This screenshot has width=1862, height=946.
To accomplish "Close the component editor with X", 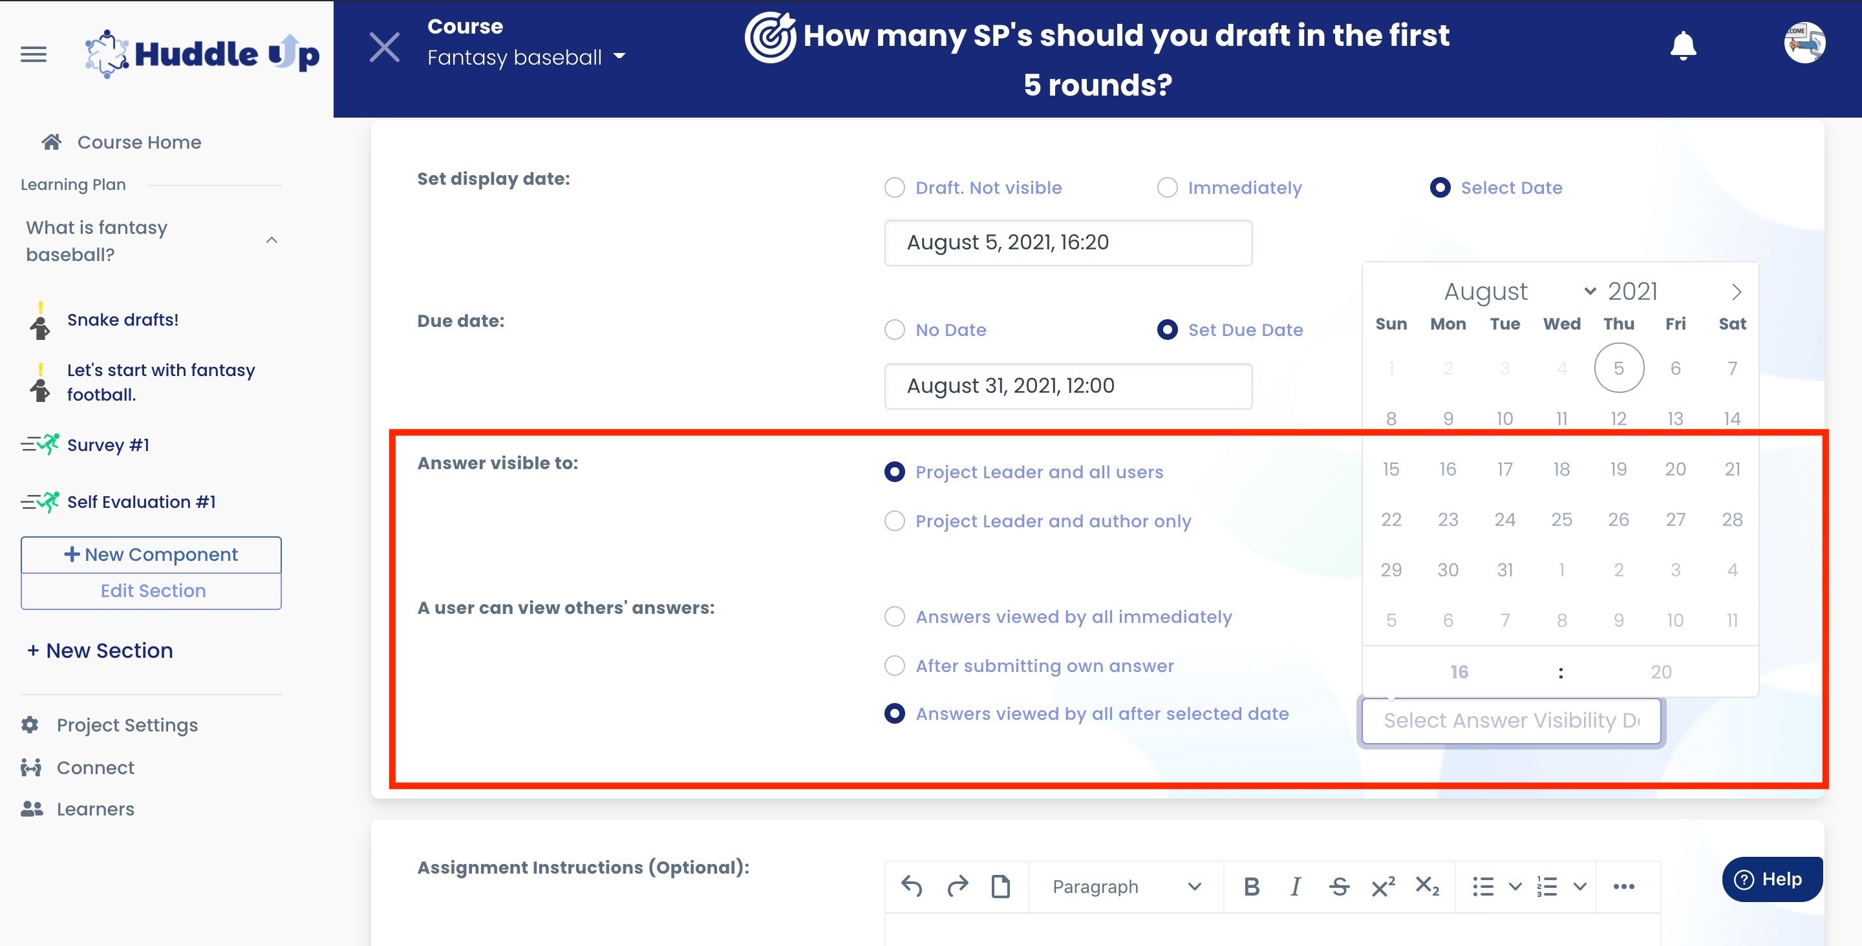I will click(385, 48).
